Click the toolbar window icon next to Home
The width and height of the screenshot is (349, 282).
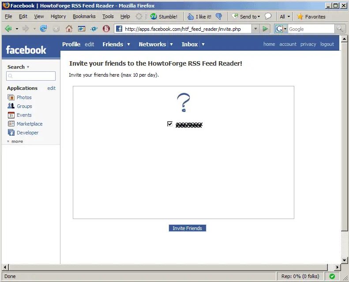point(82,29)
